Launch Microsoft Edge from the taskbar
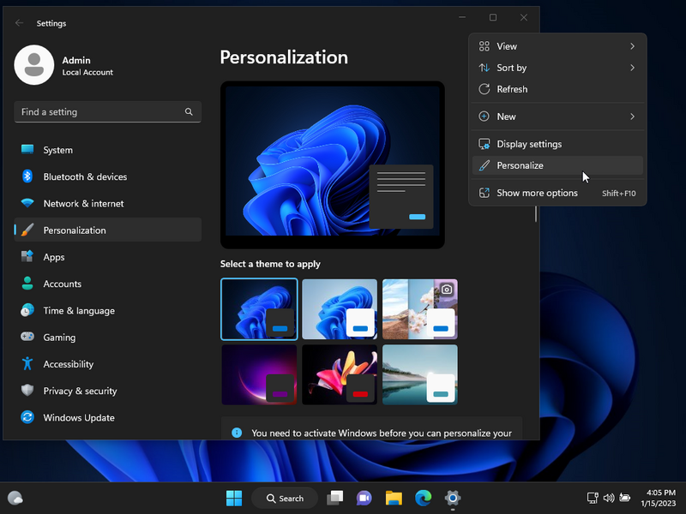 [x=423, y=498]
